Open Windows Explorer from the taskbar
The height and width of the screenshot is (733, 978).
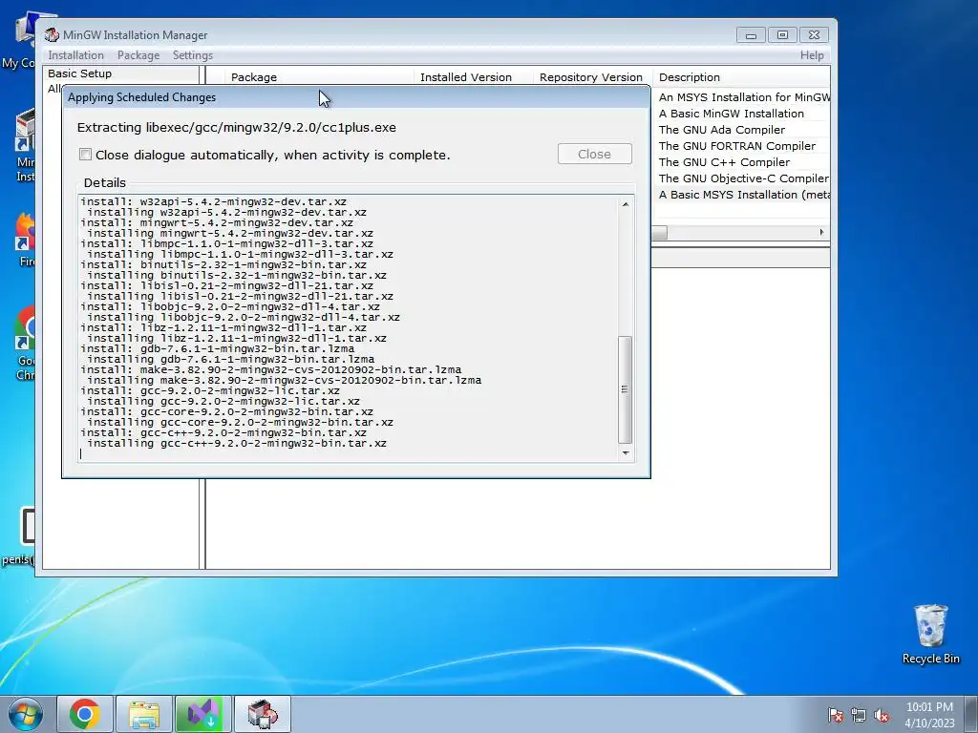(144, 714)
